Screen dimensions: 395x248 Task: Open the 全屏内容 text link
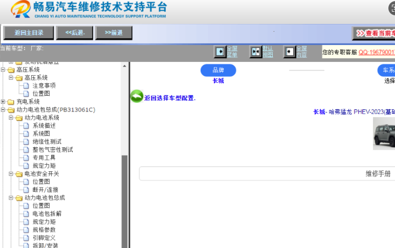tap(301, 52)
